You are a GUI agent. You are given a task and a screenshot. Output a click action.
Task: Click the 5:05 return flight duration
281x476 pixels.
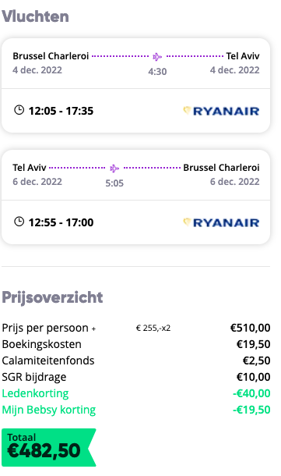pos(114,183)
